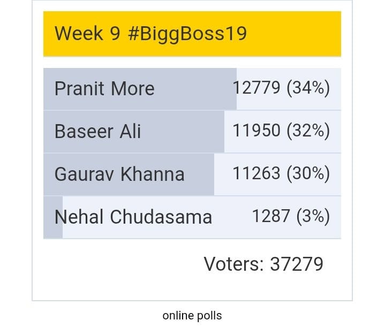Screen dimensions: 385x328
Task: Click the (34%) percentage for Pranit More
Action: point(308,88)
